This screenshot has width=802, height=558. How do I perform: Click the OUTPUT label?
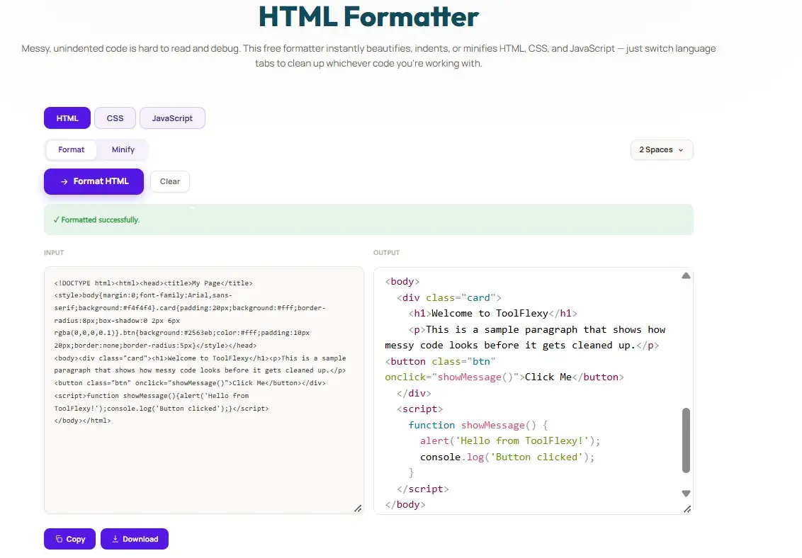coord(386,253)
